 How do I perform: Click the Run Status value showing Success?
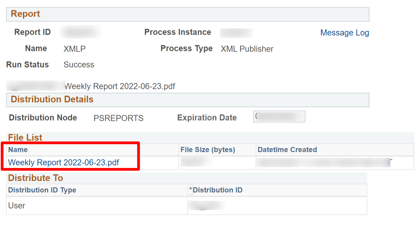pos(78,64)
